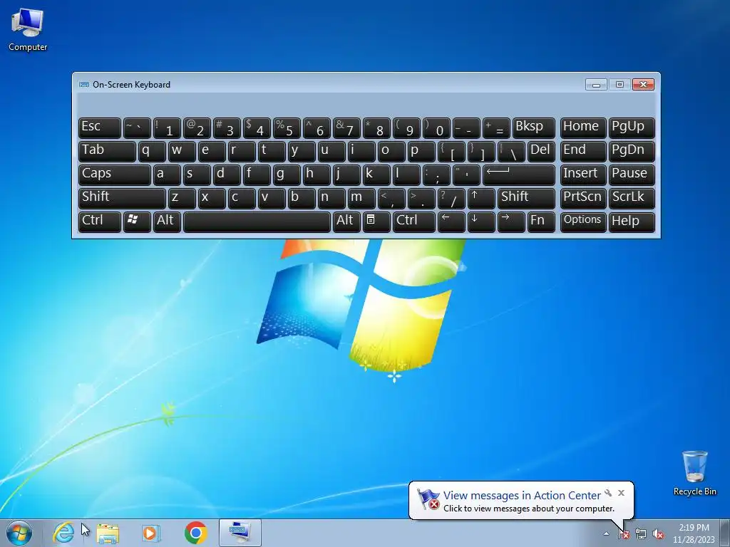Click the muted volume tray icon
This screenshot has width=730, height=547.
[658, 533]
